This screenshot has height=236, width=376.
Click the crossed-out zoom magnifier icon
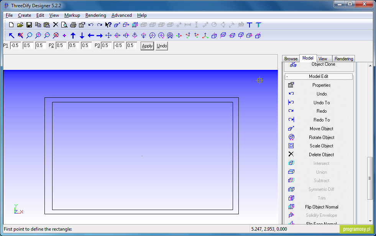click(x=56, y=36)
